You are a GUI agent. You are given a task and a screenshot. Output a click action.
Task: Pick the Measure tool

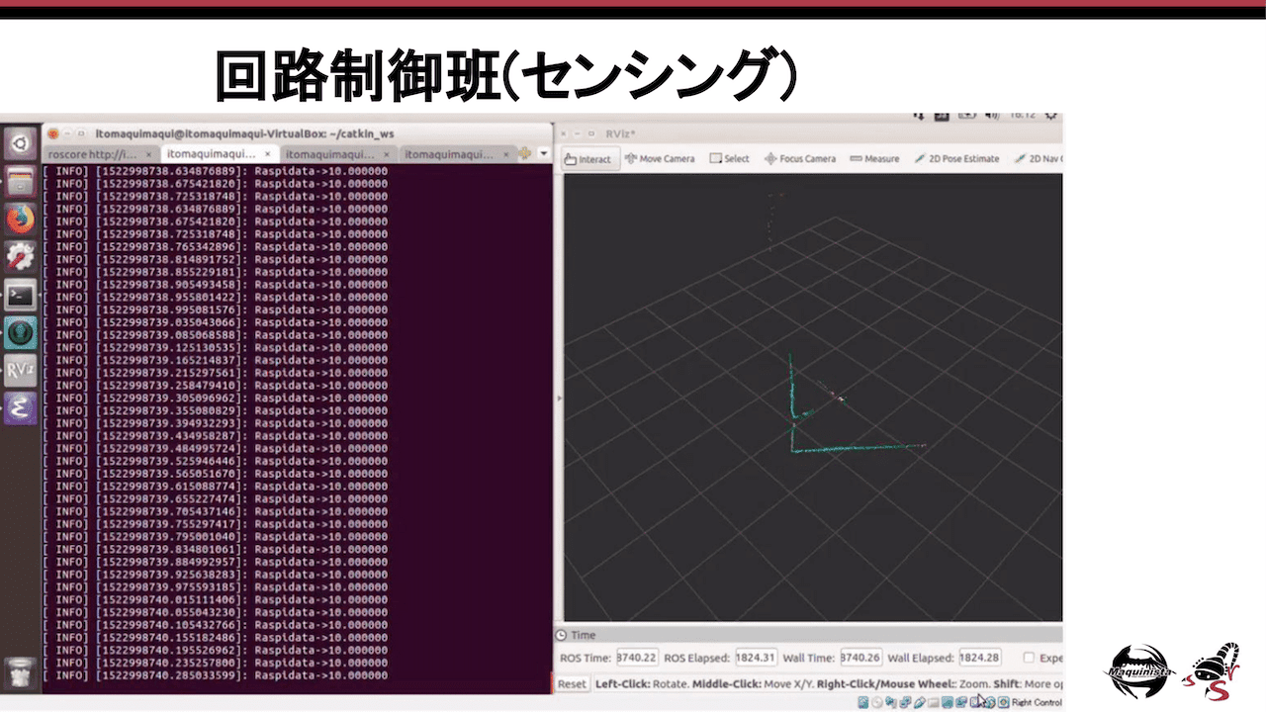click(873, 159)
